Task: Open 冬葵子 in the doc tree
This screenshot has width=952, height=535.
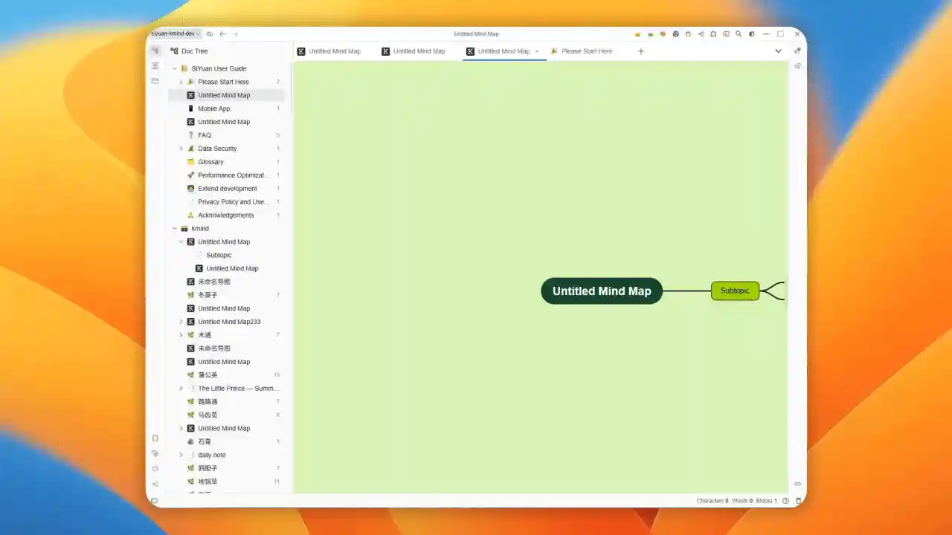Action: [227, 295]
